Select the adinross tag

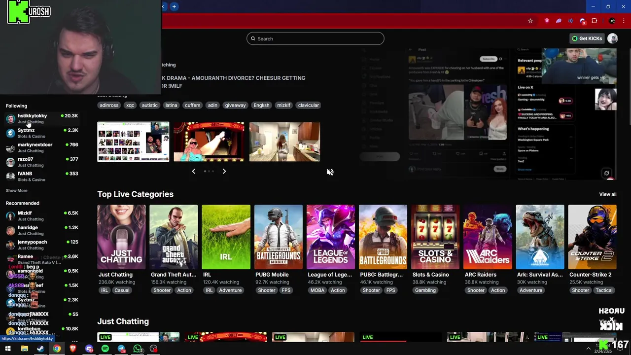[109, 105]
